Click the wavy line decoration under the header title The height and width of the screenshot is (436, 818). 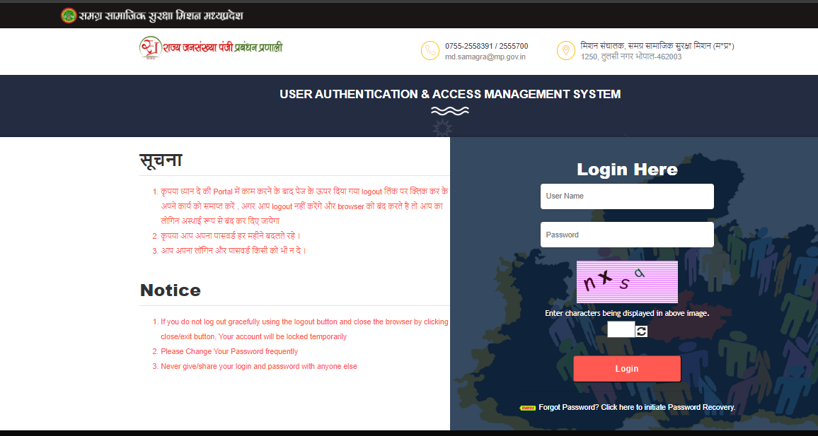click(450, 111)
